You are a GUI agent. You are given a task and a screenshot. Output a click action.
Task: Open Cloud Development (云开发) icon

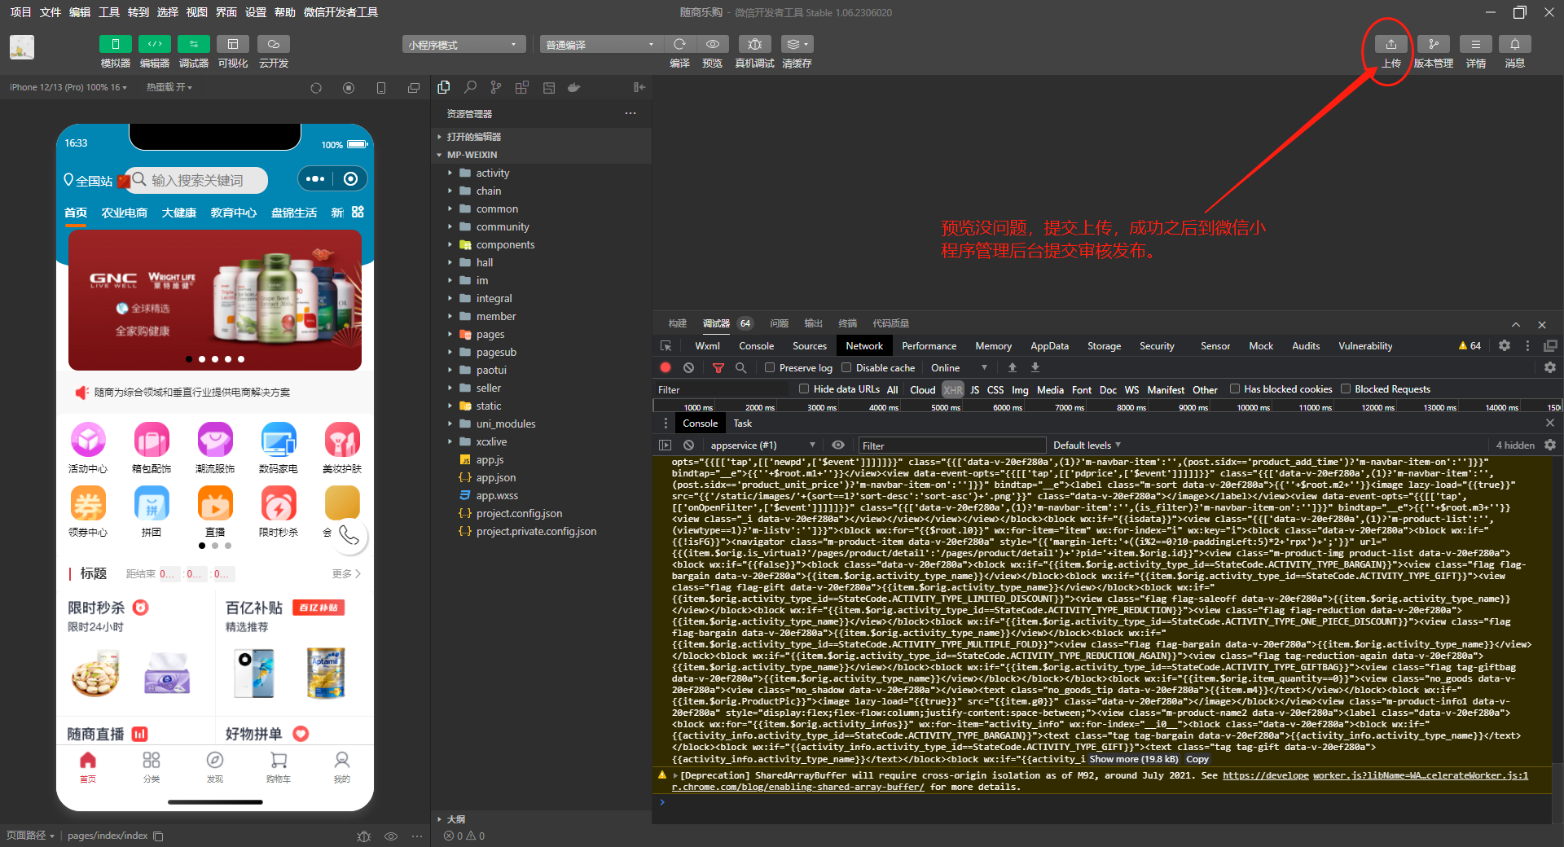274,45
